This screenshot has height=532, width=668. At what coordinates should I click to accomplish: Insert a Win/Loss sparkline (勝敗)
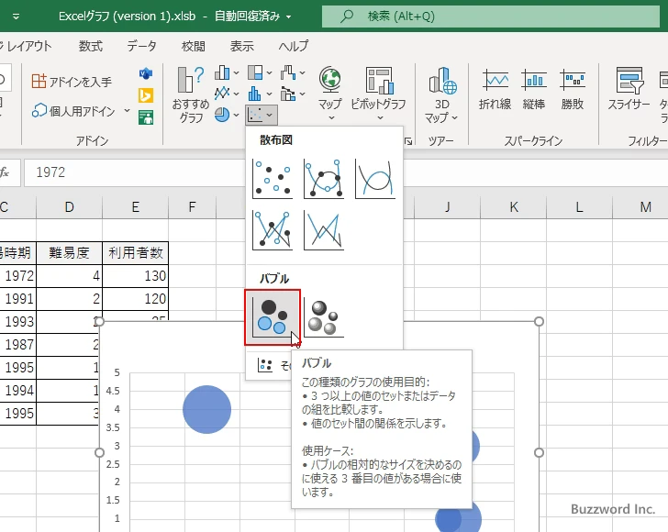coord(573,90)
